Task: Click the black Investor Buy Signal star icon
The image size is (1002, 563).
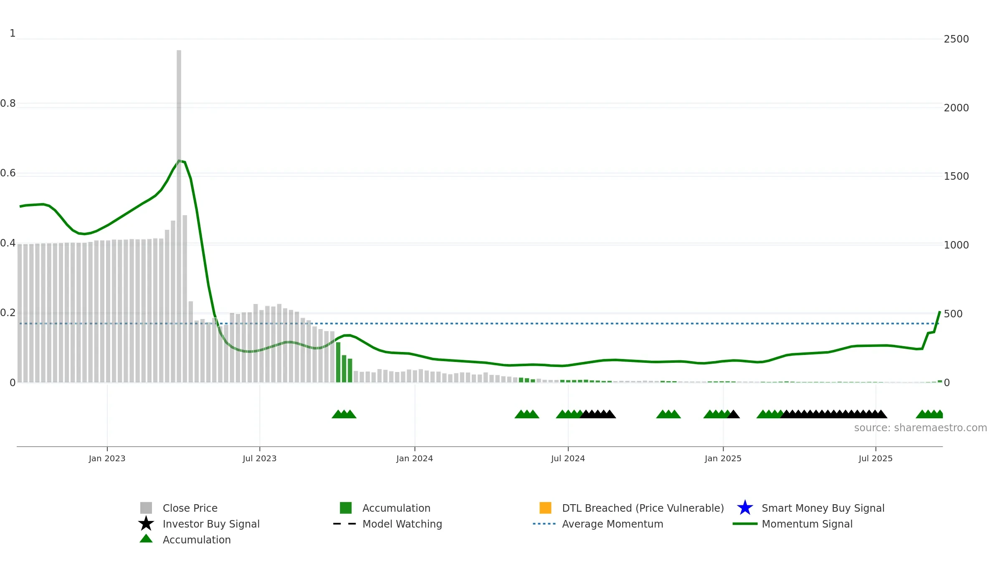Action: [146, 523]
